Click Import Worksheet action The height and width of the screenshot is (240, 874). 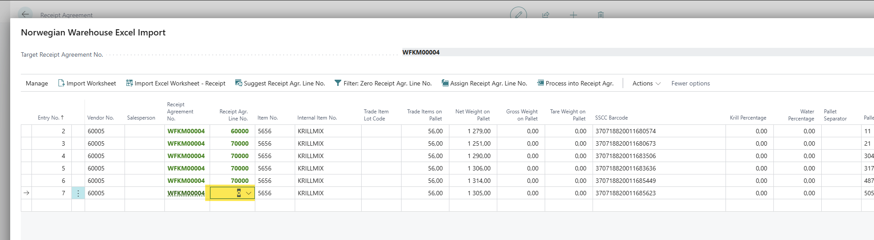[87, 83]
